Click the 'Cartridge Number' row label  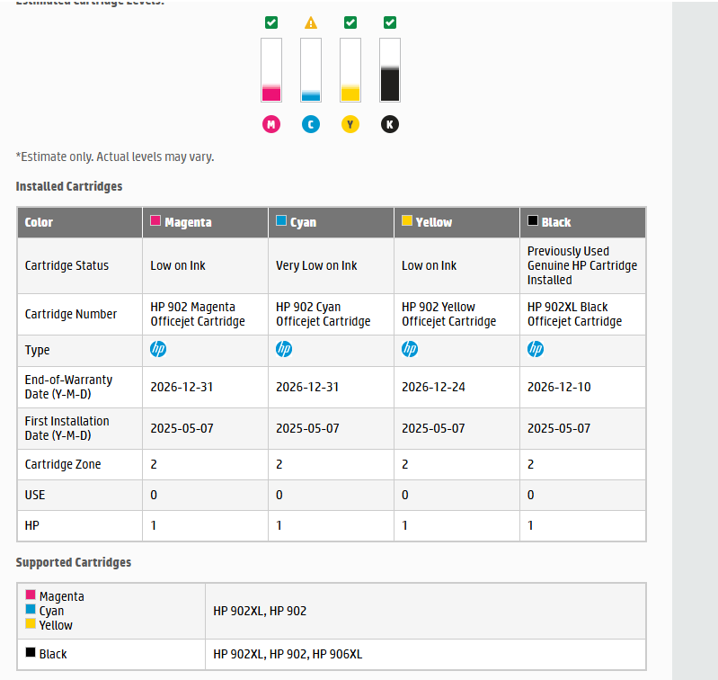tap(71, 314)
